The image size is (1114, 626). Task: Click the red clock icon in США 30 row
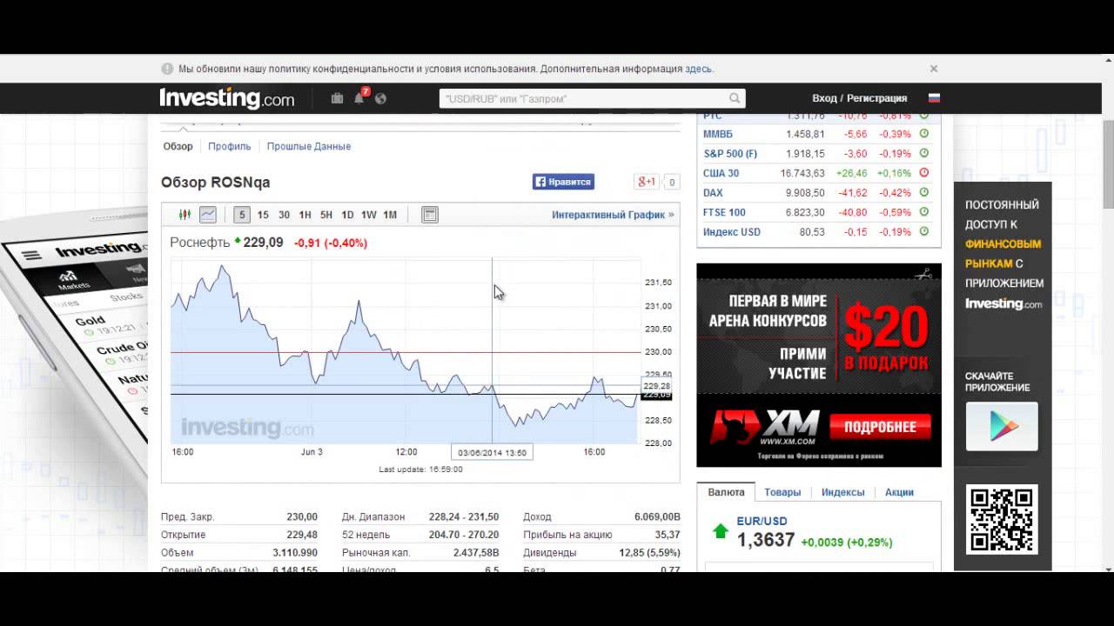coord(924,173)
